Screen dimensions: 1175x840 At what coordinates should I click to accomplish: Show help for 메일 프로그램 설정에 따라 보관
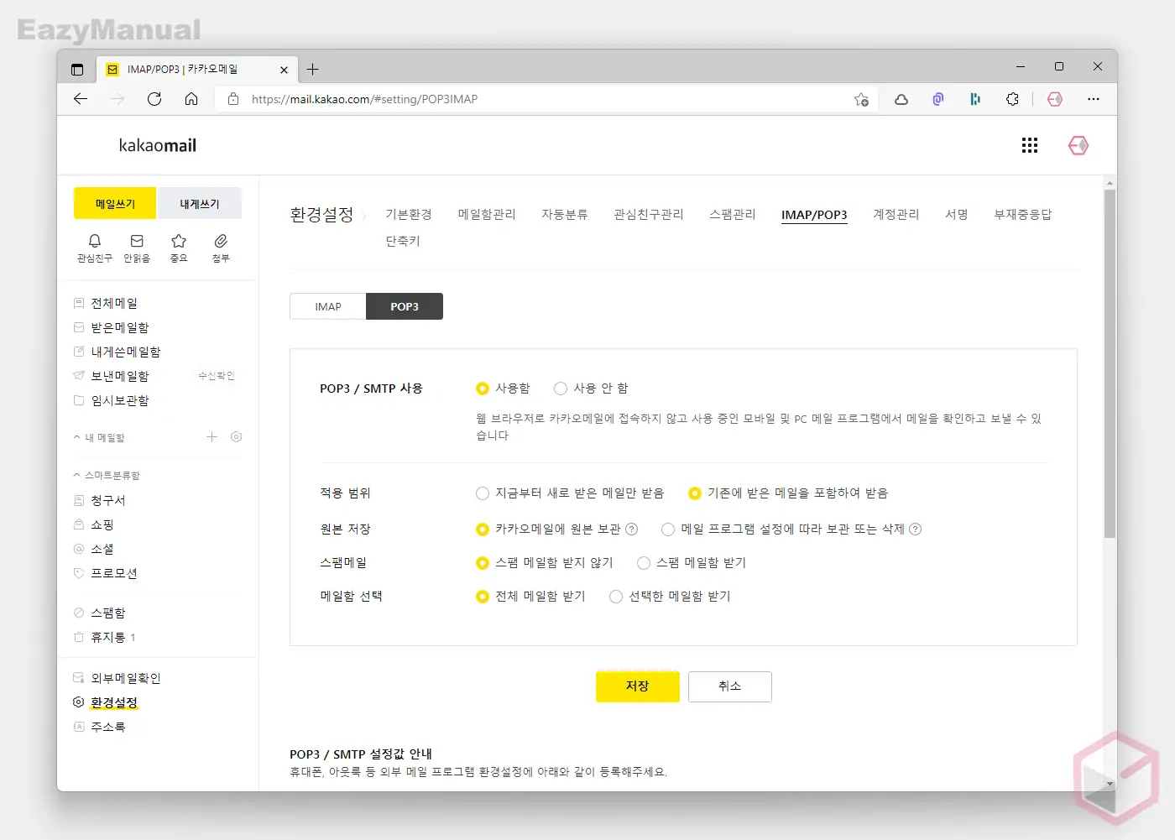[x=916, y=530]
